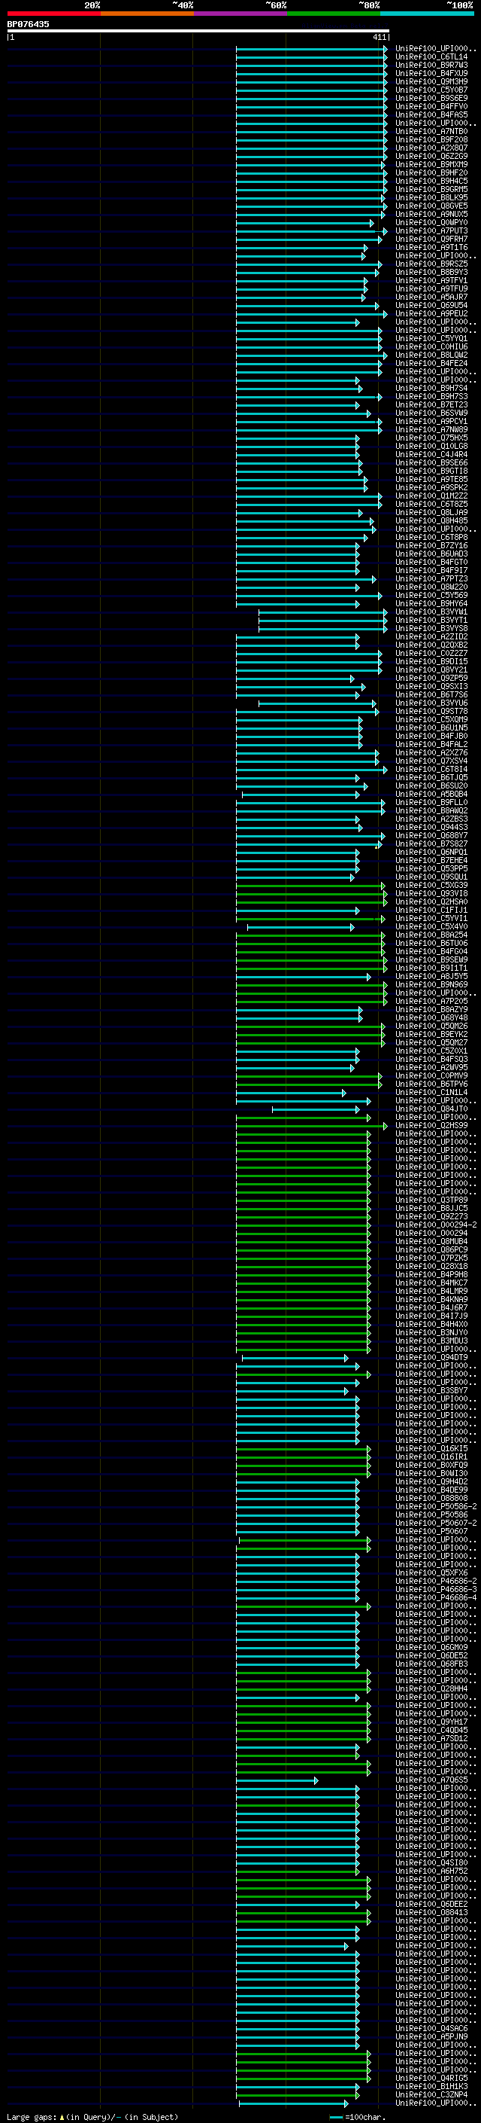Click on UniRef100_Q86PC9 entry

[x=431, y=1249]
